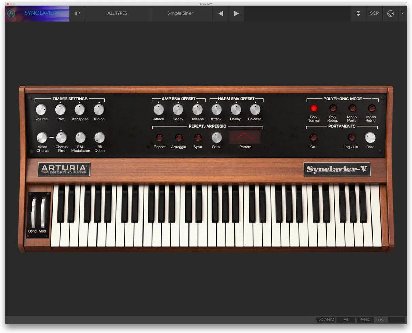The image size is (412, 333).
Task: Open advanced panel via double-chevron icon
Action: (358, 13)
